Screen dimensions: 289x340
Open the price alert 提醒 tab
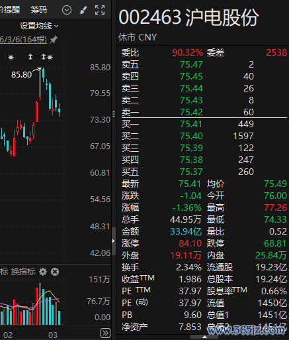pyautogui.click(x=10, y=10)
